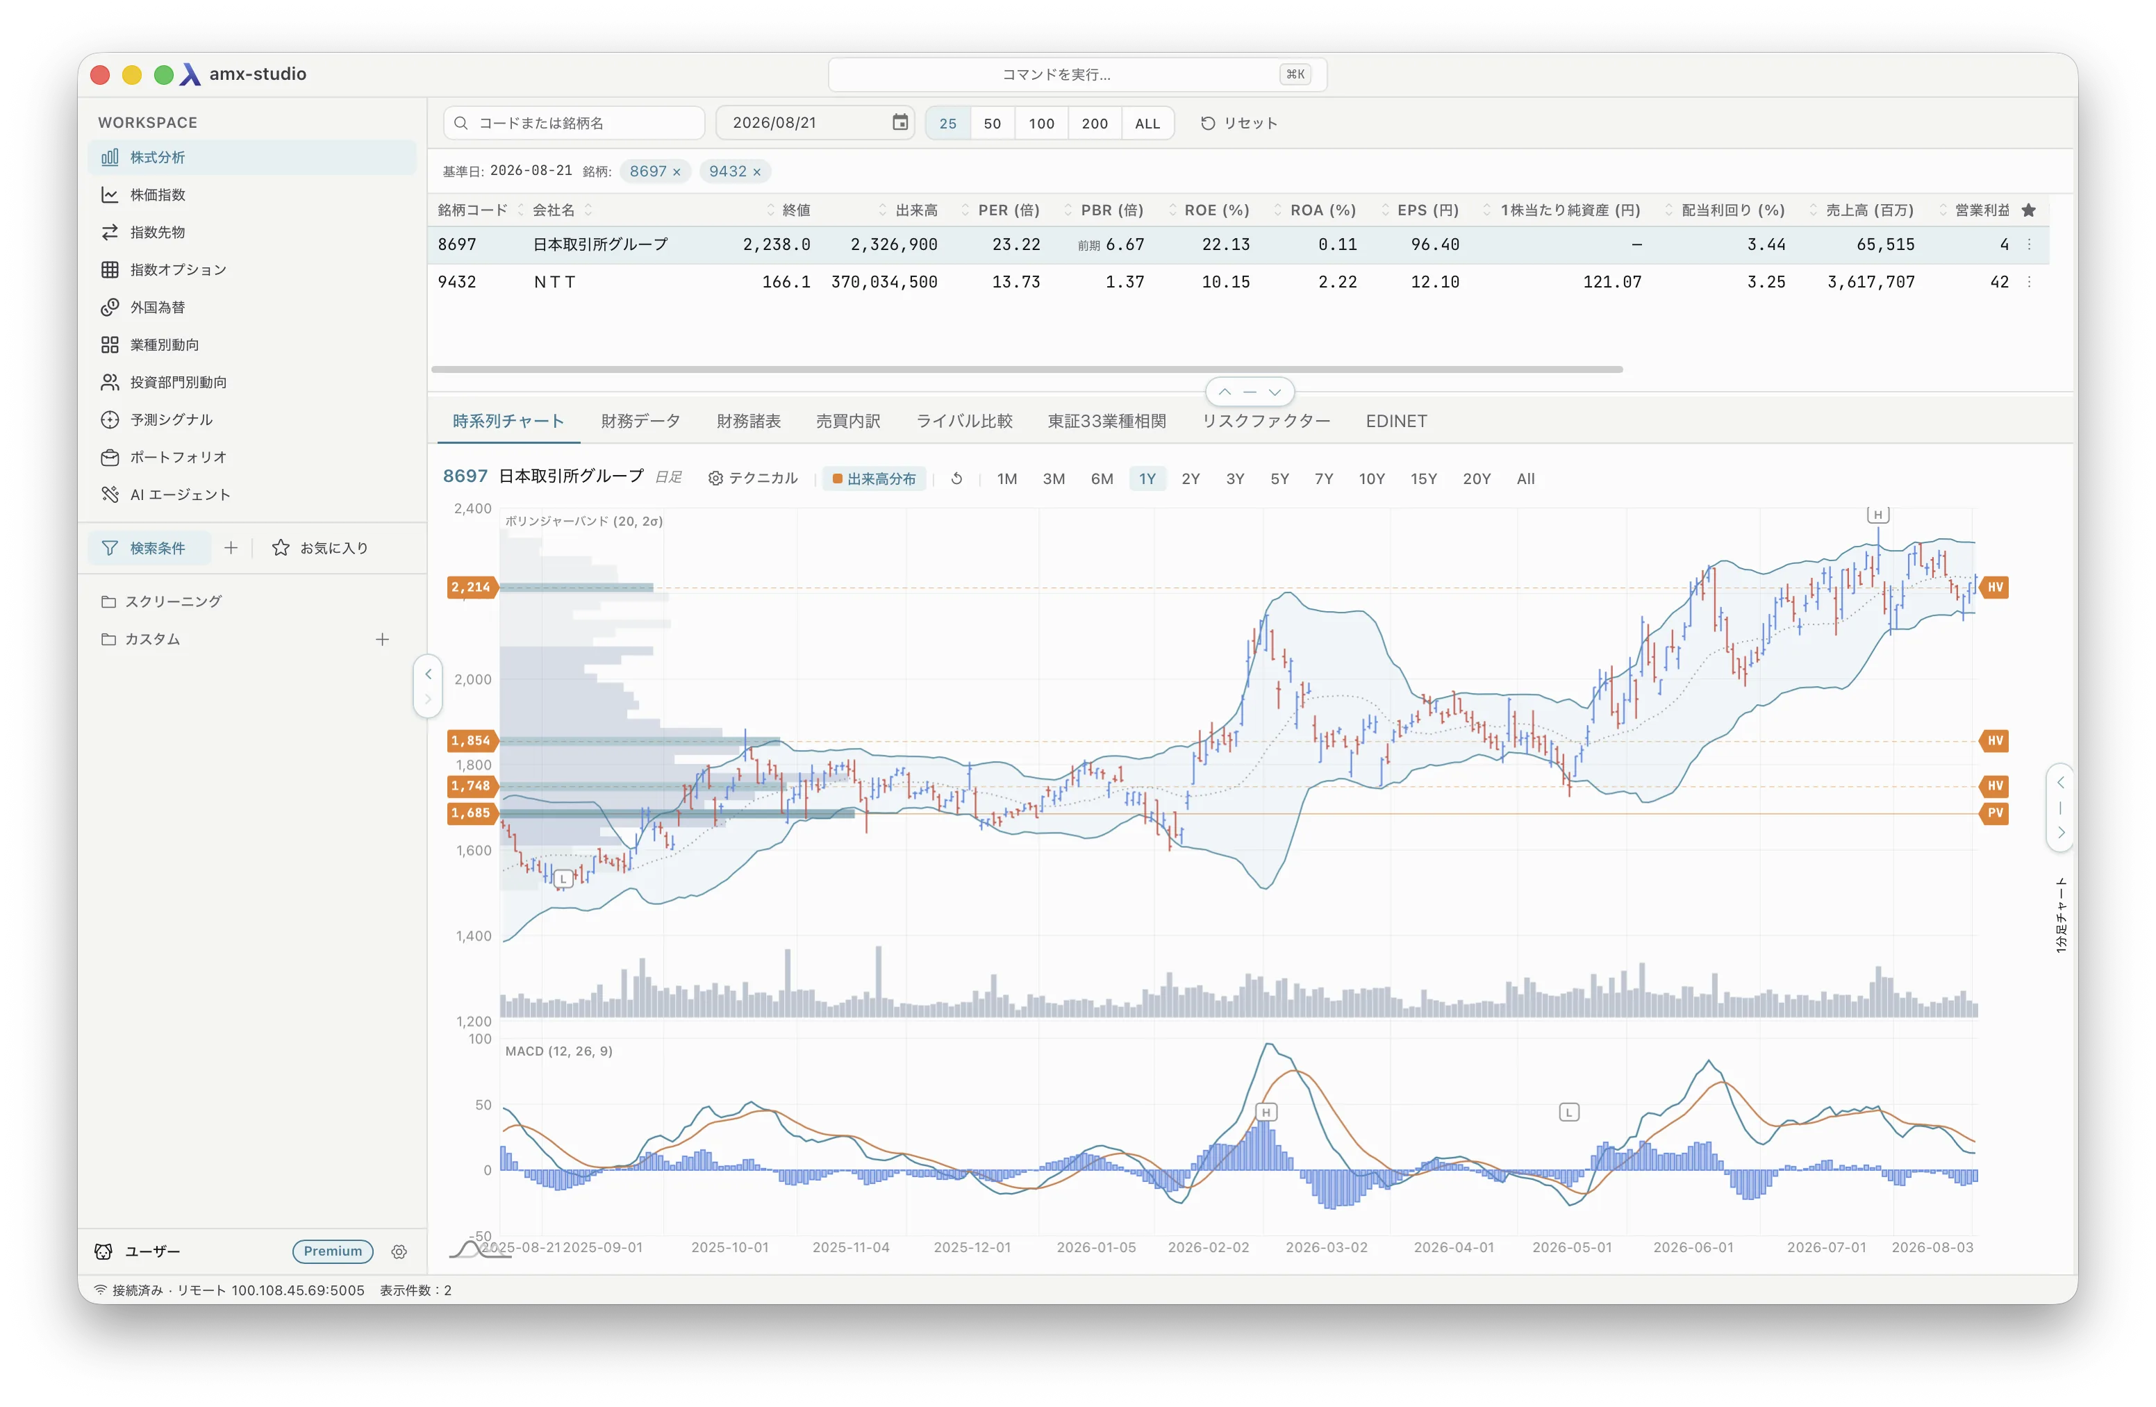The width and height of the screenshot is (2156, 1407).
Task: Open テクニカル indicator settings
Action: (753, 478)
